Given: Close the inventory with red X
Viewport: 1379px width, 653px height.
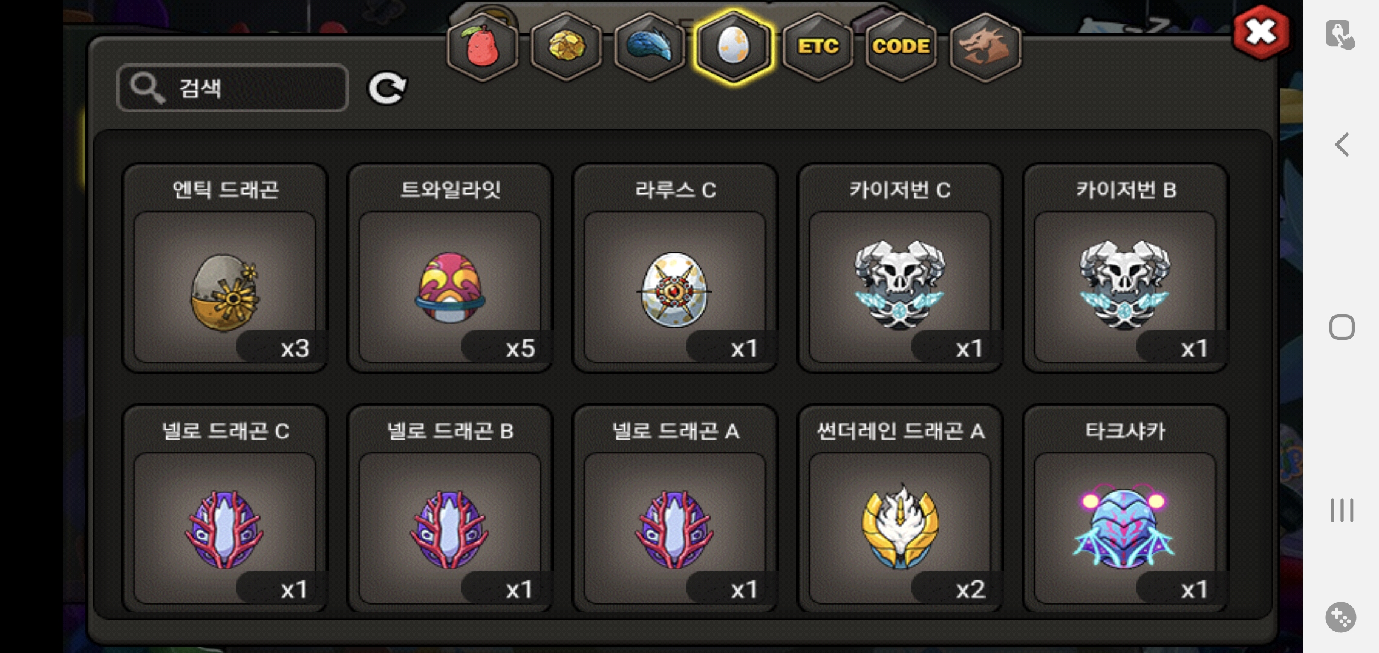Looking at the screenshot, I should tap(1261, 31).
